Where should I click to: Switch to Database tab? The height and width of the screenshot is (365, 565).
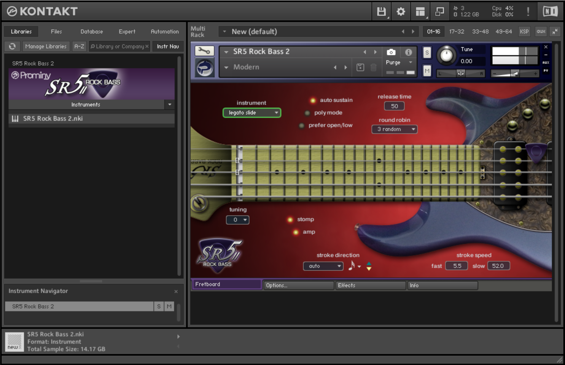[x=92, y=32]
